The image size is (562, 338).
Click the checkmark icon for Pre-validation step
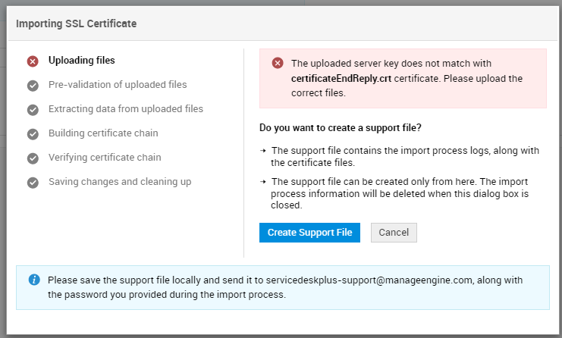click(x=33, y=86)
